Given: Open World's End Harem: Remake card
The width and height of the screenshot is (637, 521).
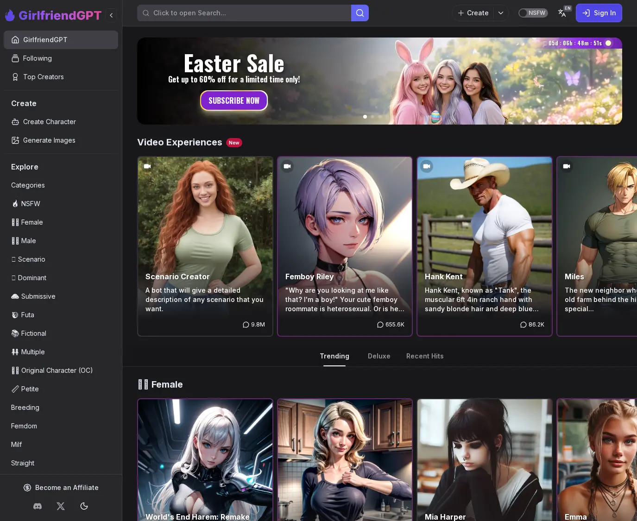Looking at the screenshot, I should coord(205,460).
